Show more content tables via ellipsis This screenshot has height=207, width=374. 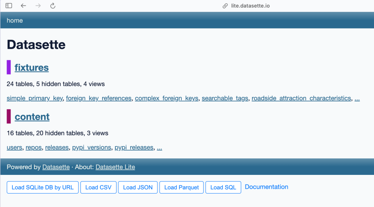tap(160, 147)
